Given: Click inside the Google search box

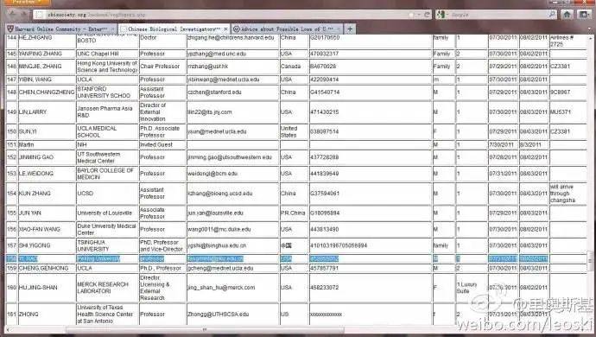Looking at the screenshot, I should (498, 15).
